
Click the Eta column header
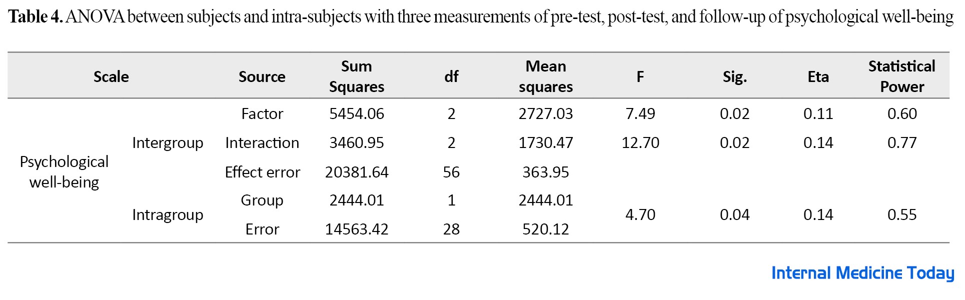coord(818,76)
